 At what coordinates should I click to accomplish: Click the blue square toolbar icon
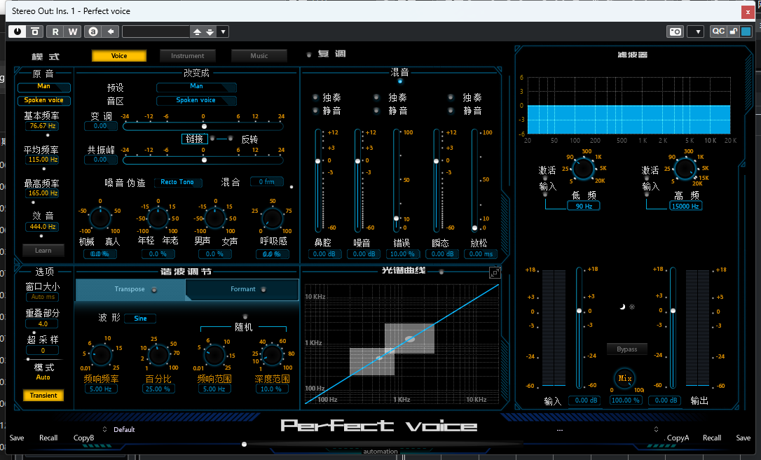point(746,32)
